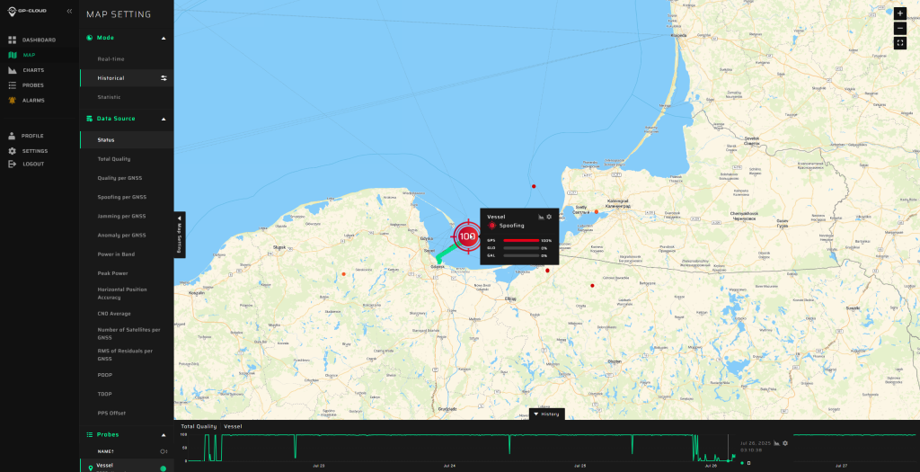Viewport: 920px width, 472px height.
Task: Go to the Charts section
Action: tap(13, 70)
